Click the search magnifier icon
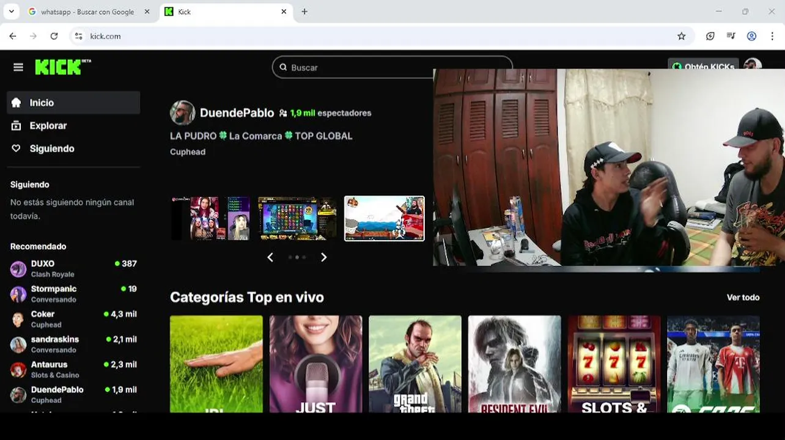Image resolution: width=785 pixels, height=440 pixels. pos(283,67)
